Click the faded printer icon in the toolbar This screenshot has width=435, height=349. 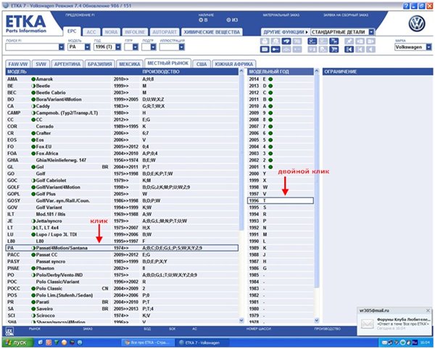click(265, 41)
